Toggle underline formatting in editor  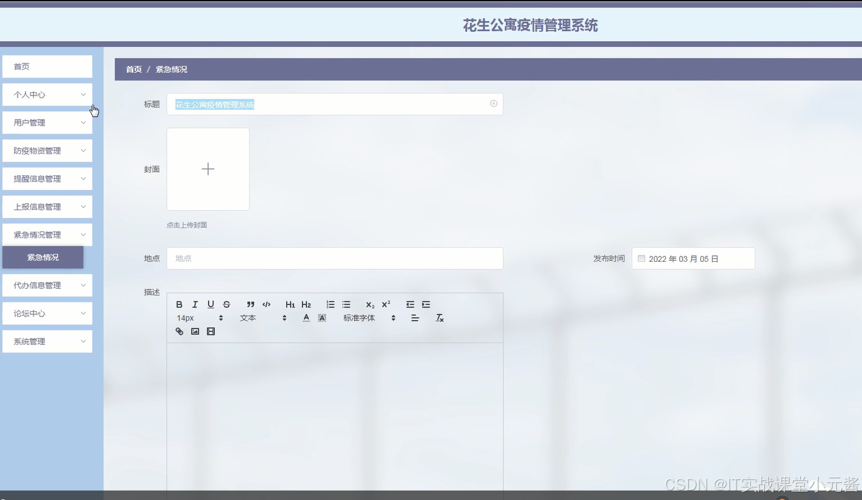coord(211,304)
